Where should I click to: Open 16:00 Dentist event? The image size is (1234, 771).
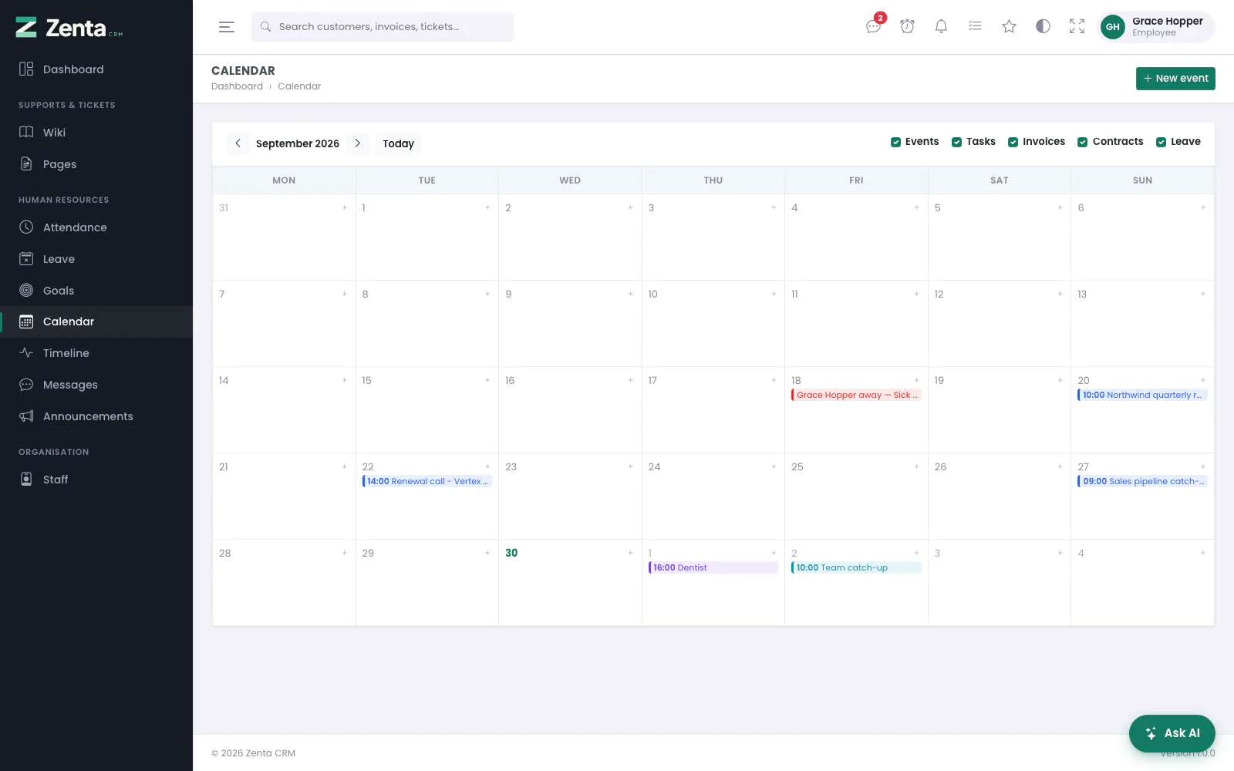pos(713,567)
